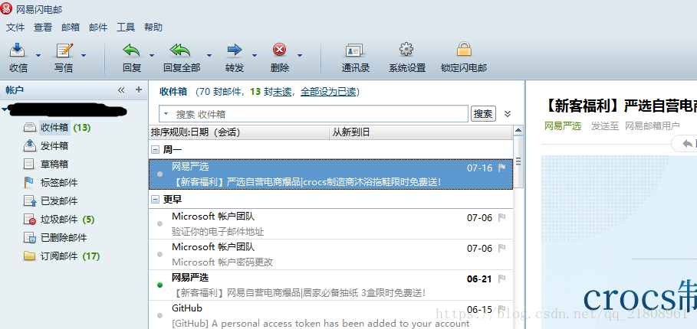Add a new account with the plus icon

(x=139, y=90)
